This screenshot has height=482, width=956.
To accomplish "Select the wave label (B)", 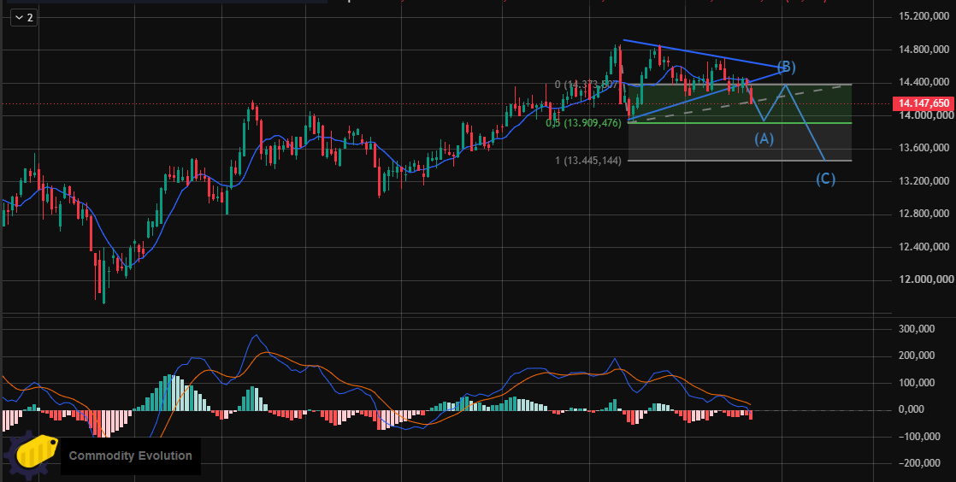I will 787,67.
